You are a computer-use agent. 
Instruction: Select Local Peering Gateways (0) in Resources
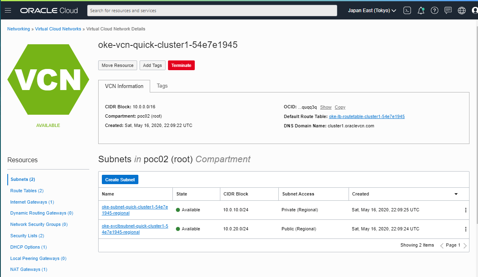39,258
